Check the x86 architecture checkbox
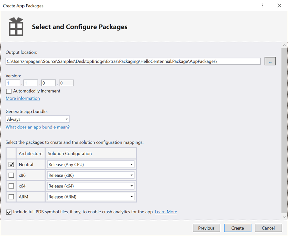The image size is (288, 236). pos(11,175)
